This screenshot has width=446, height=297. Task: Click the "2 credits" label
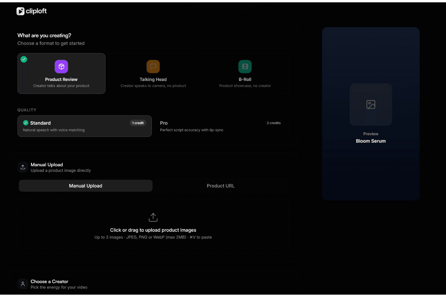[274, 123]
